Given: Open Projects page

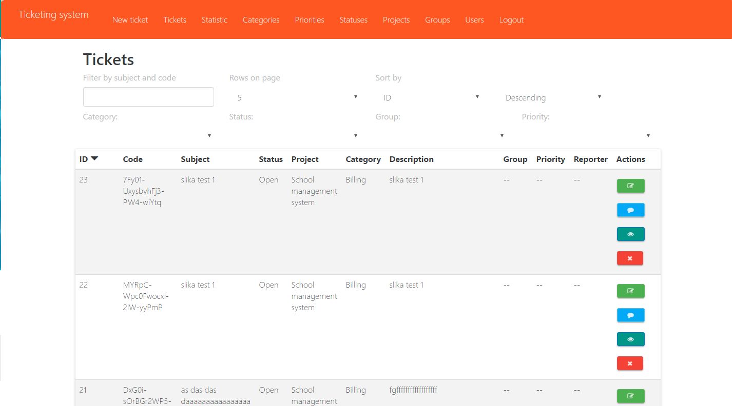Looking at the screenshot, I should tap(396, 20).
